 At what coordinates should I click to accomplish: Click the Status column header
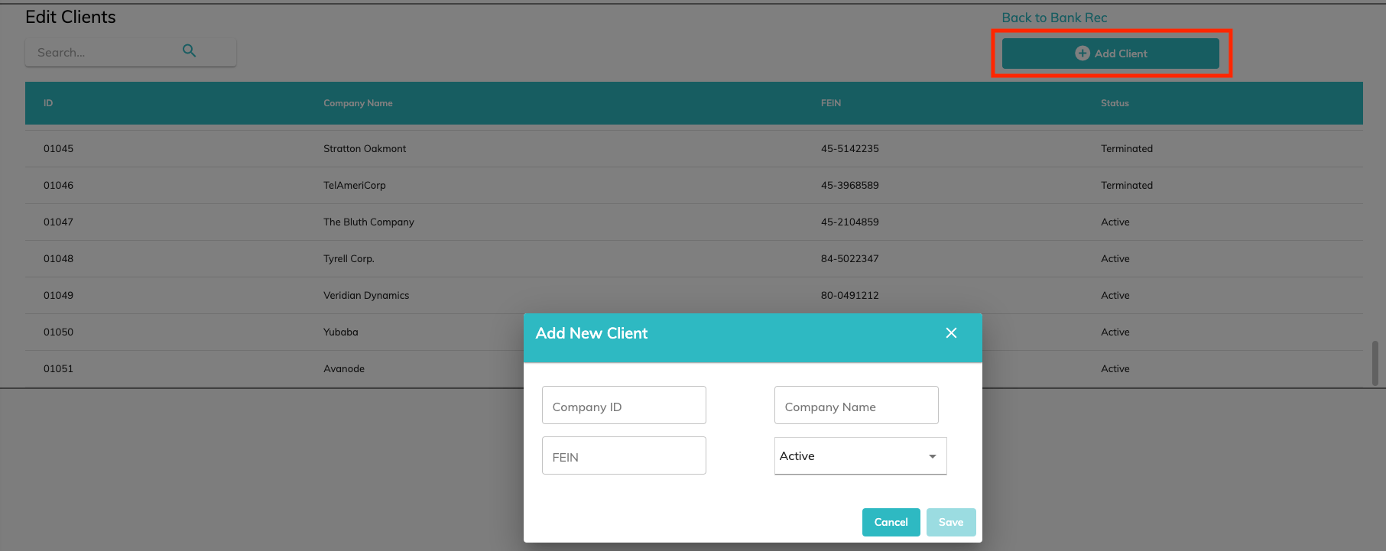1114,103
